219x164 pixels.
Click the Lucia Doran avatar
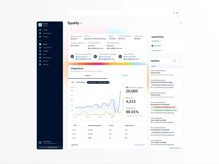pyautogui.click(x=40, y=142)
